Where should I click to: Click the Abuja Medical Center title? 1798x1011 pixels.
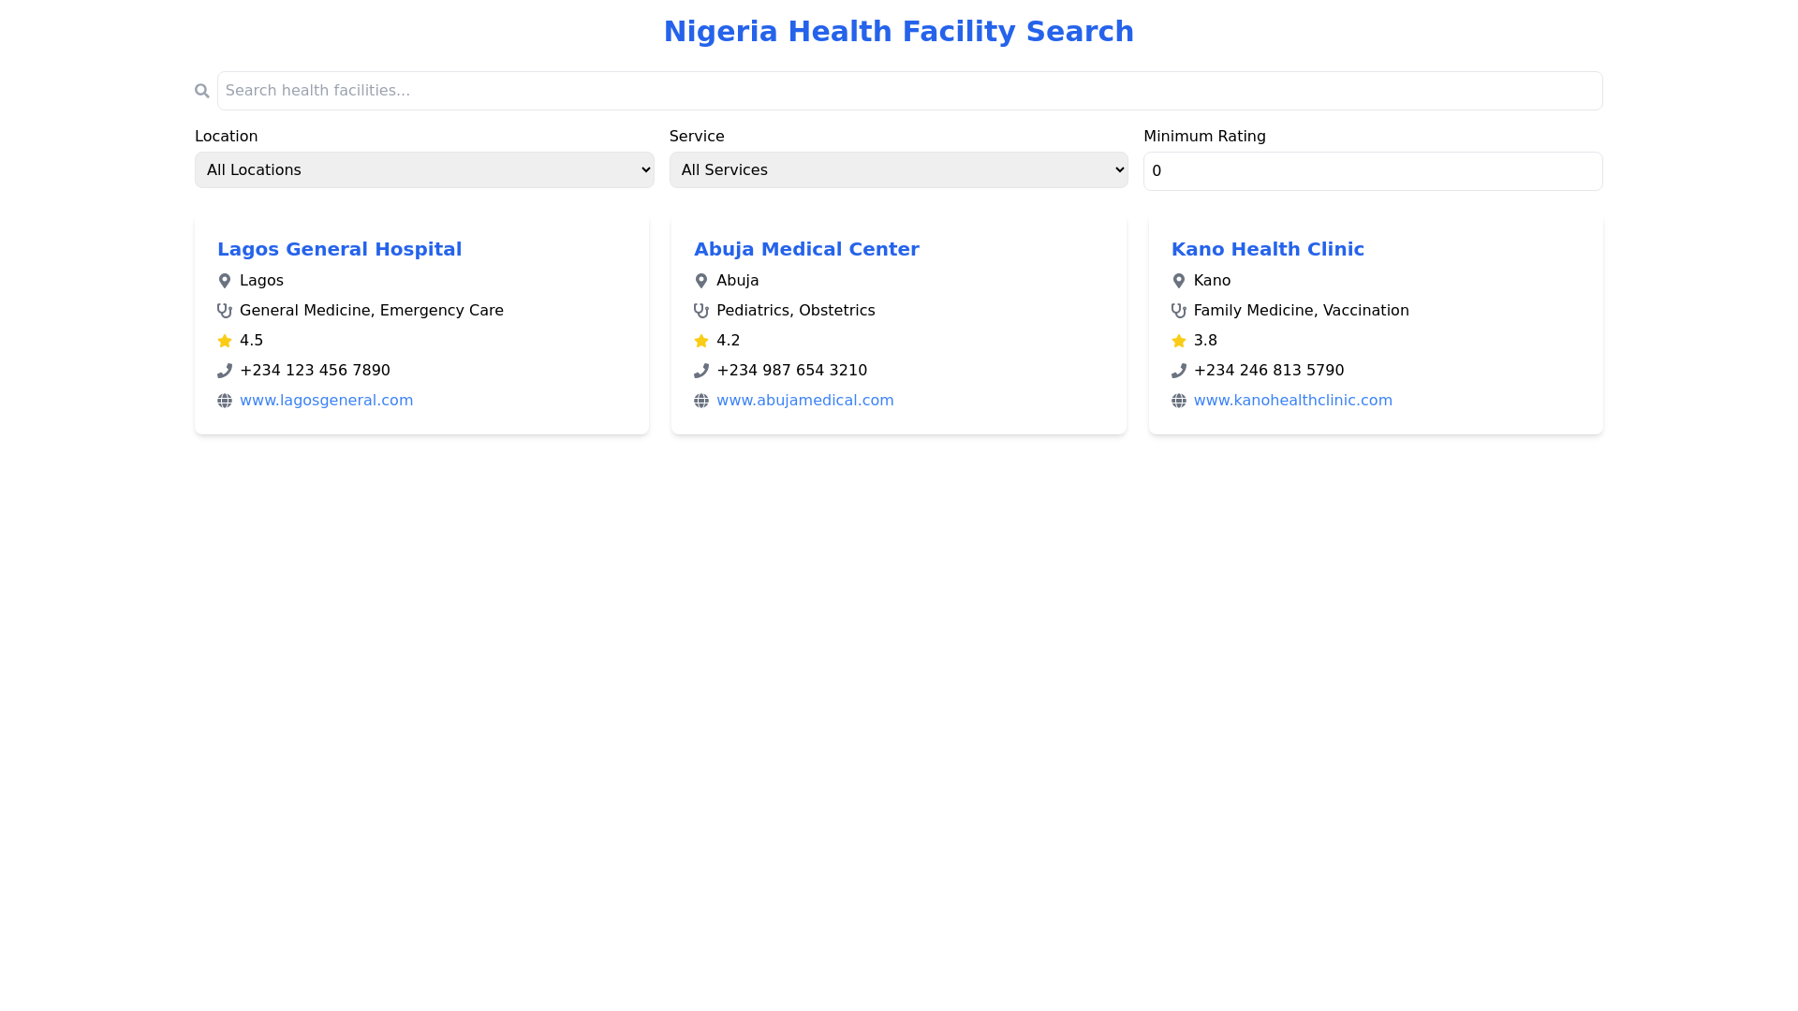(805, 249)
